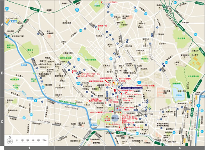Click the route 254 shield near grid letter A

click(7, 9)
